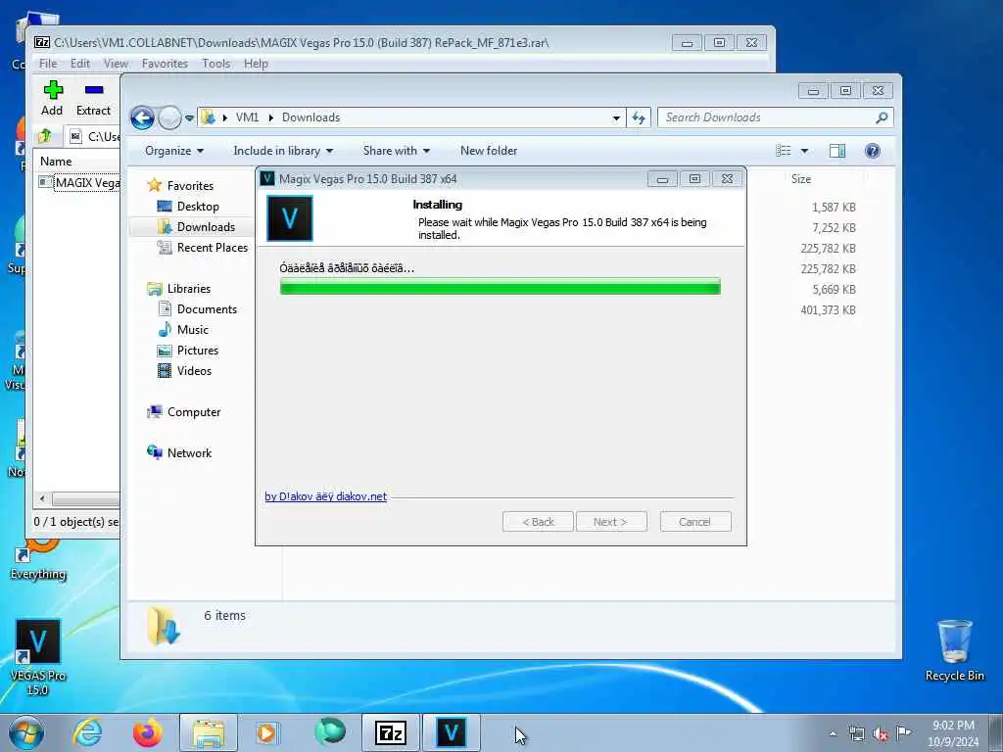Screen dimensions: 1003x752
Task: Open the recent pages dropdown in Explorer
Action: pyautogui.click(x=189, y=117)
